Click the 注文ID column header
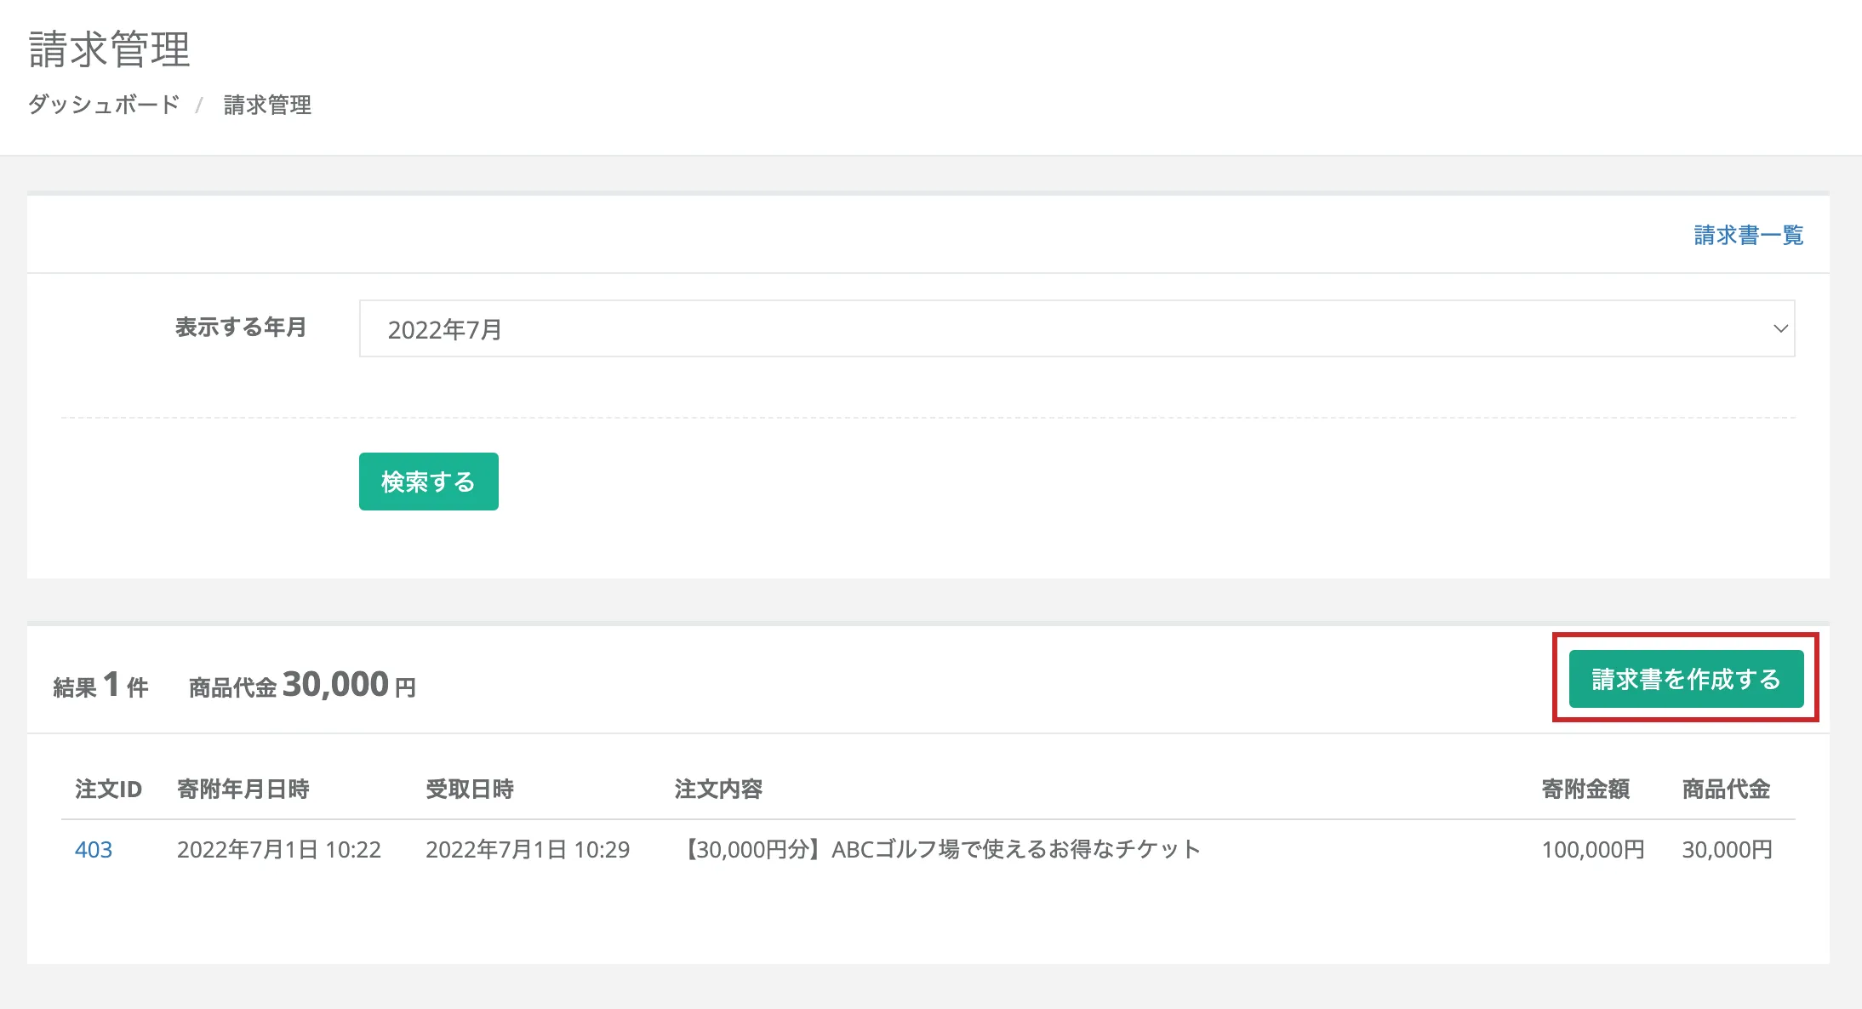This screenshot has width=1862, height=1009. pyautogui.click(x=109, y=790)
